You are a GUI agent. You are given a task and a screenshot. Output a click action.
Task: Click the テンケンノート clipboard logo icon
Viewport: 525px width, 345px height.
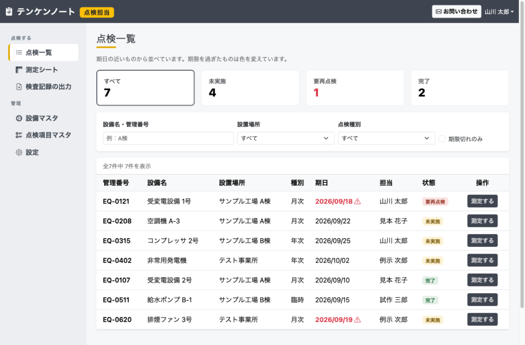(x=9, y=11)
